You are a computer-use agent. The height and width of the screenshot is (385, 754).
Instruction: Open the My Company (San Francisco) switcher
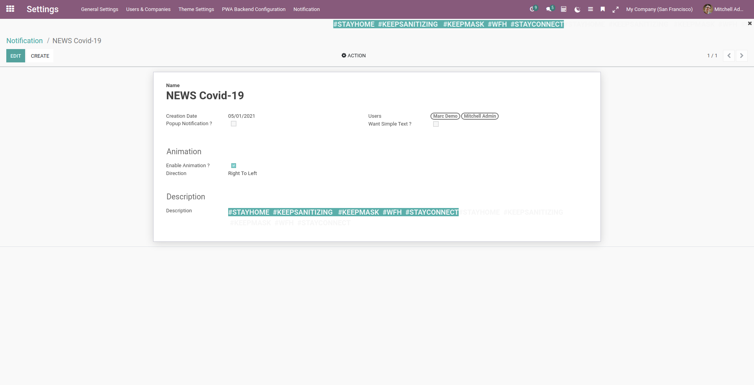point(659,9)
